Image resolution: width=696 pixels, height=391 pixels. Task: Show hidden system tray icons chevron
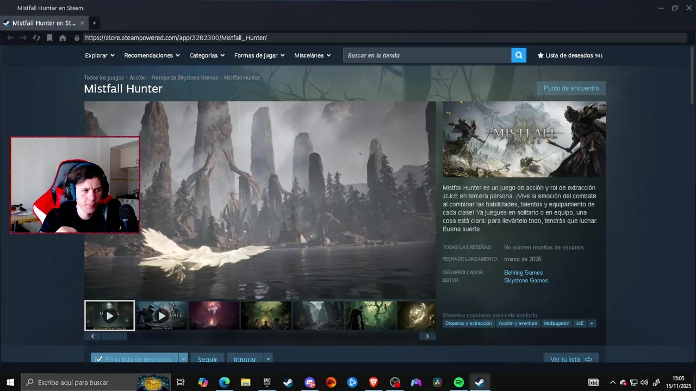click(613, 382)
